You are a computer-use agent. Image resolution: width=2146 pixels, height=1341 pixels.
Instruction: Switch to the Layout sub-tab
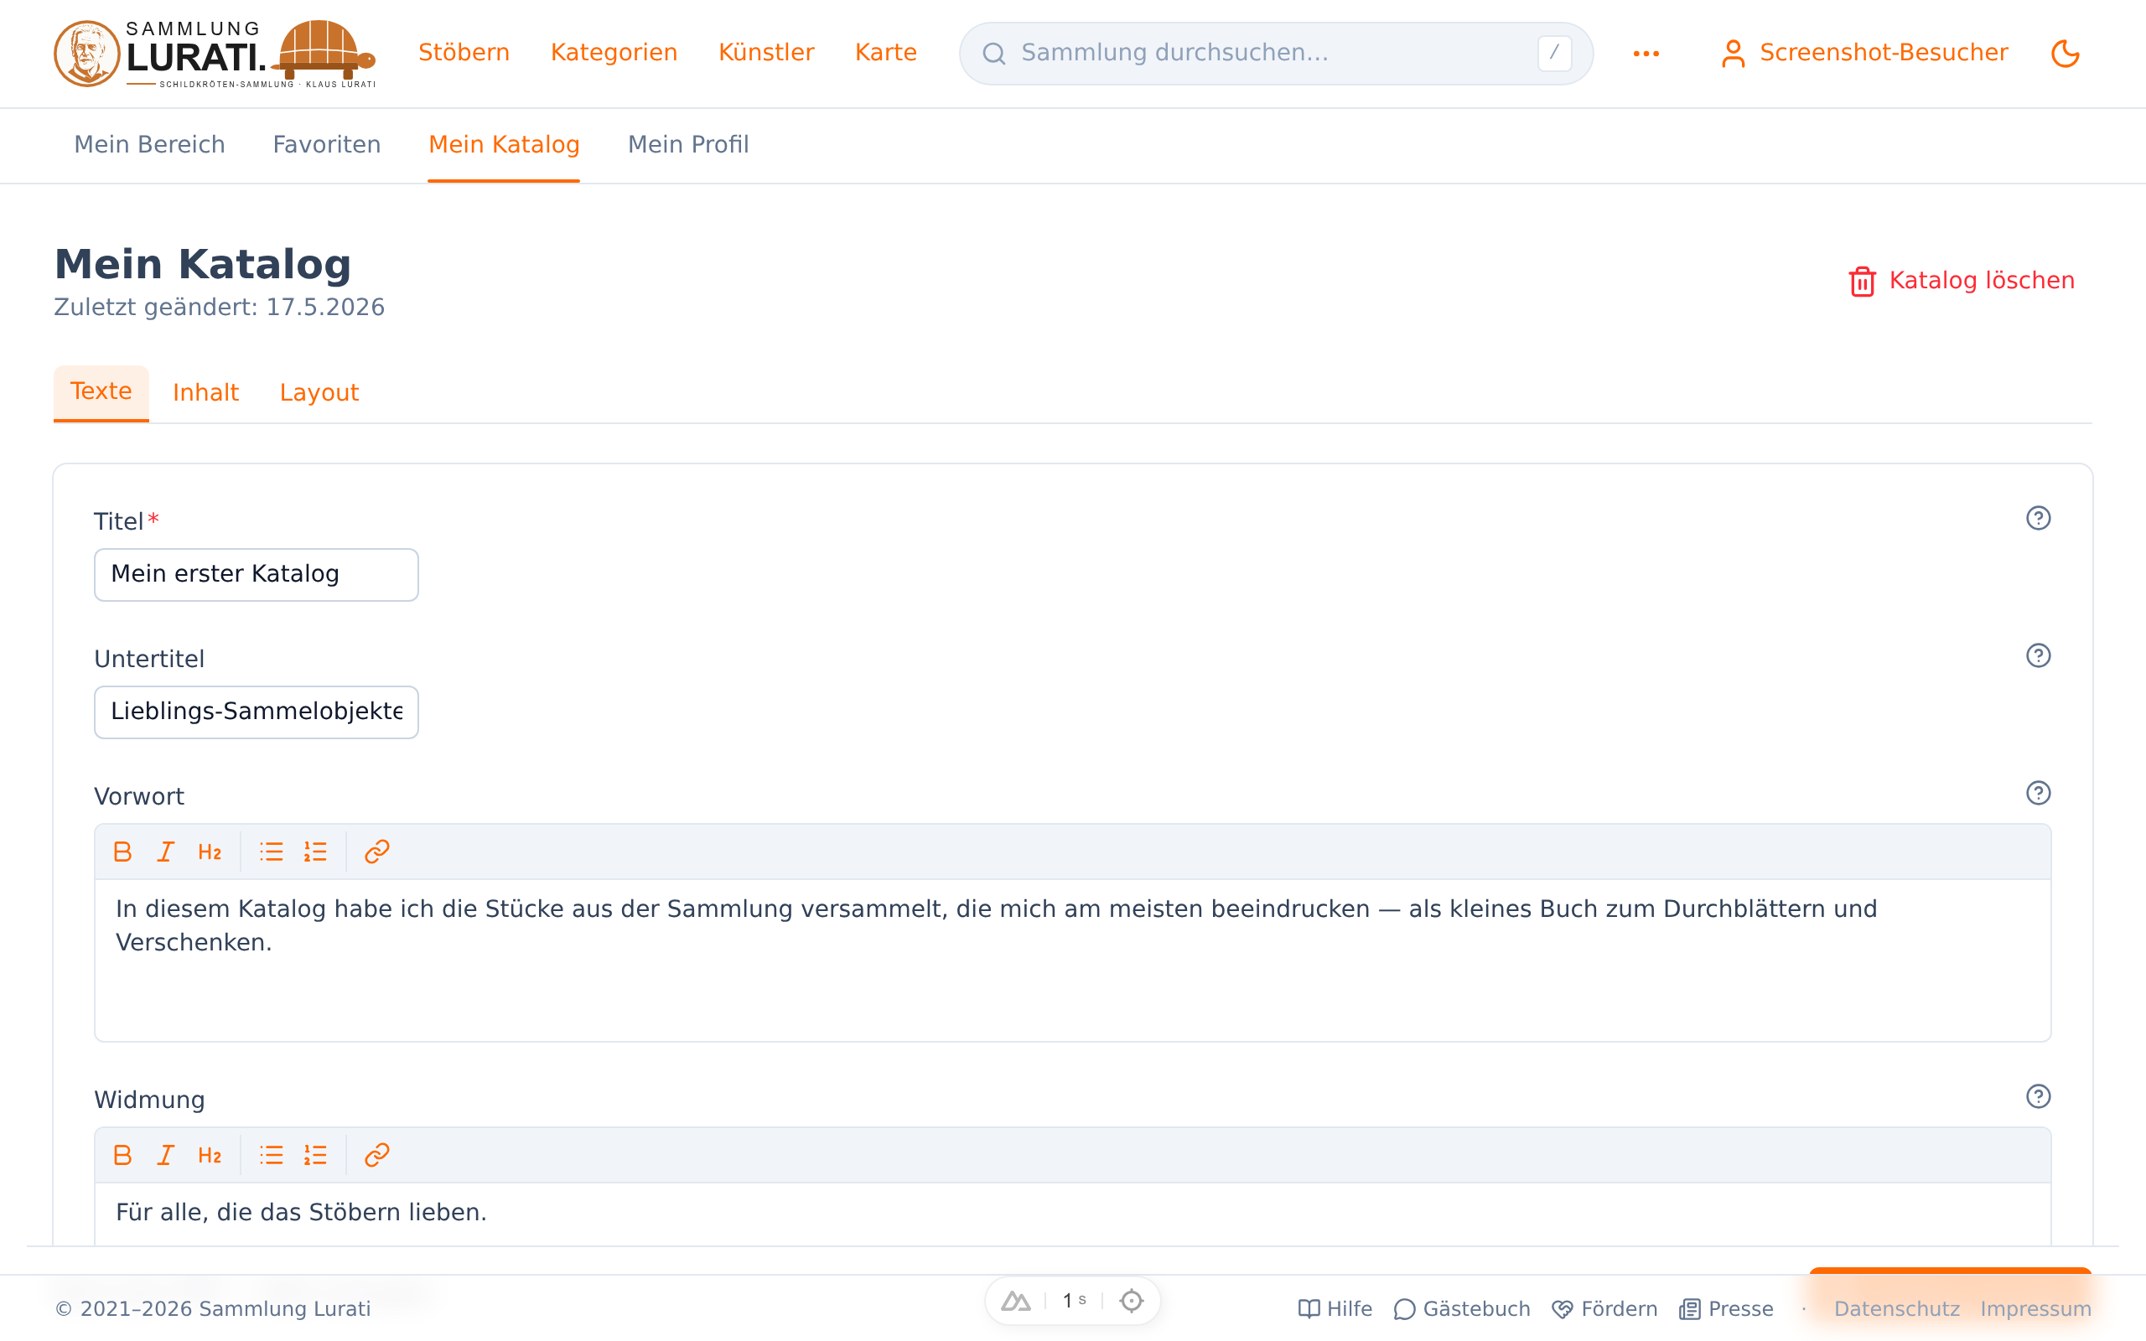pos(319,393)
